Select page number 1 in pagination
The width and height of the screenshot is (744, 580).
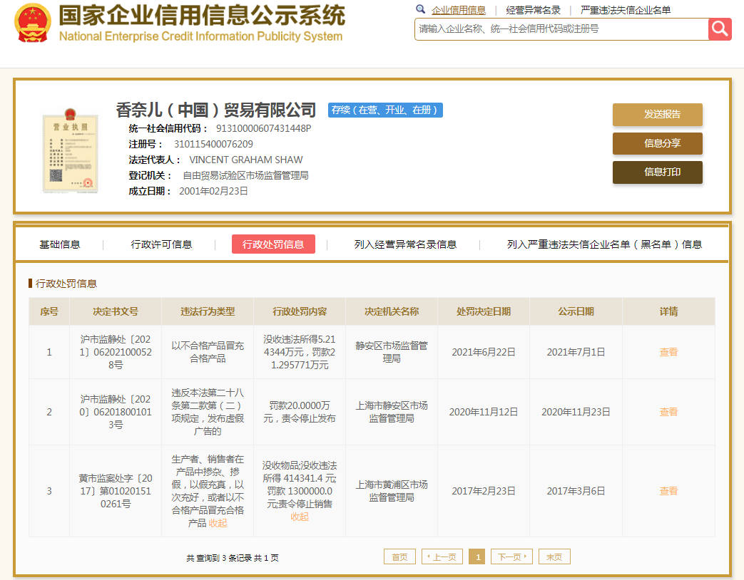click(477, 556)
